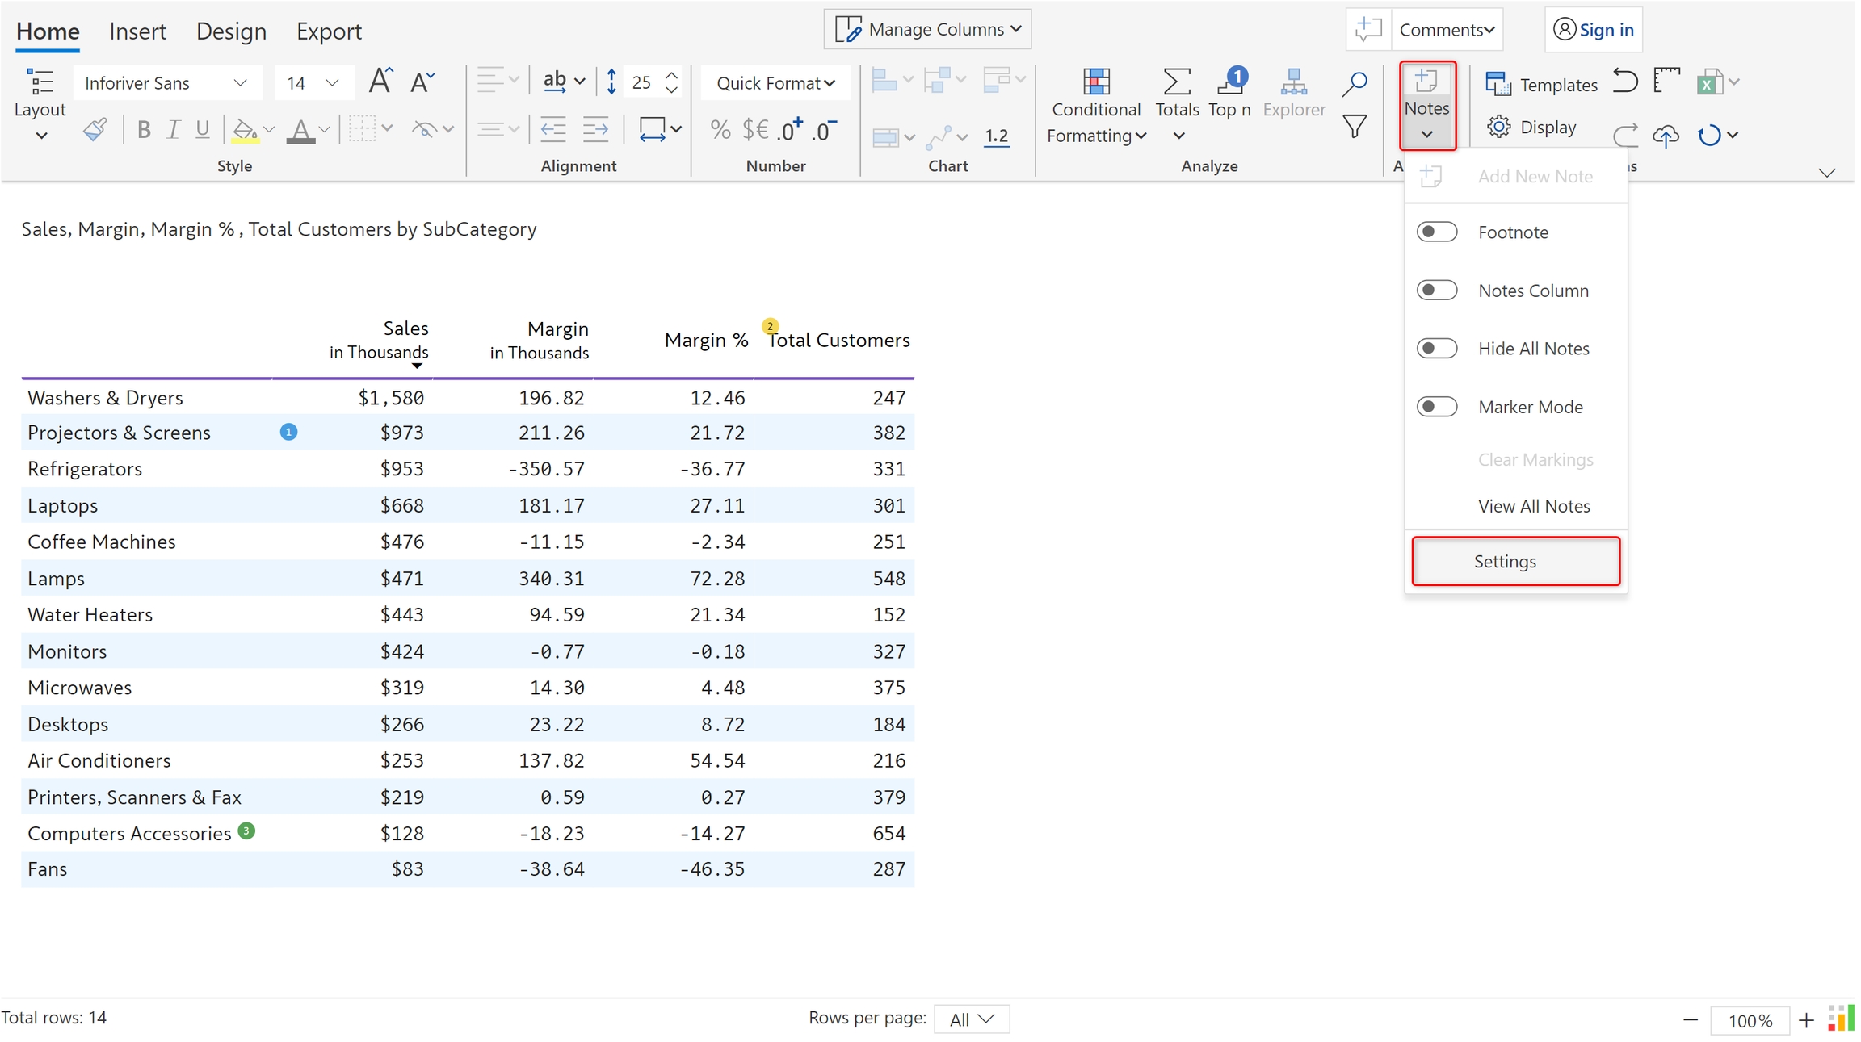Expand the Quick Format dropdown

pos(775,83)
